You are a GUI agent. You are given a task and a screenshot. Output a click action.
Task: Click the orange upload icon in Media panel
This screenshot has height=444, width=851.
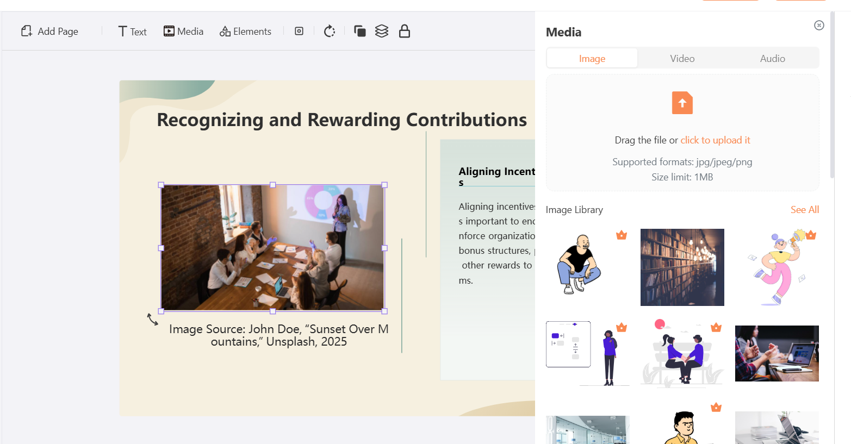[682, 102]
